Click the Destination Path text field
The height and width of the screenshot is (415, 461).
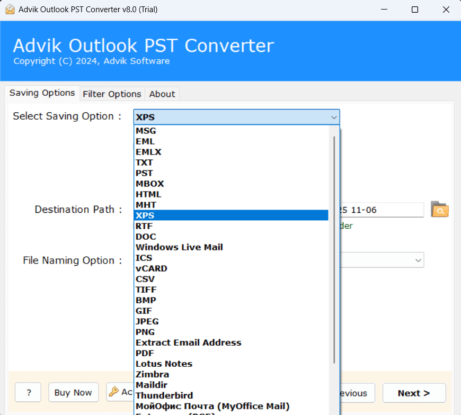[382, 210]
